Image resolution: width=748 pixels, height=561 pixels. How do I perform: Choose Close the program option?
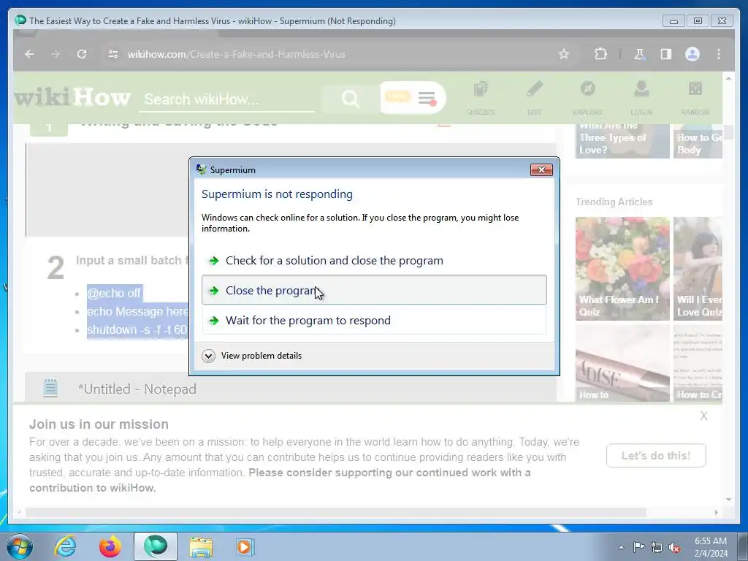374,290
